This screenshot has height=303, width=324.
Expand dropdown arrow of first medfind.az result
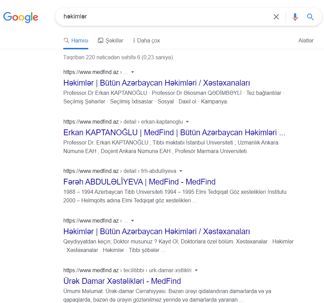tap(133, 72)
